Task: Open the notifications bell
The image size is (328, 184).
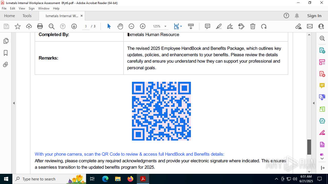Action: [297, 16]
